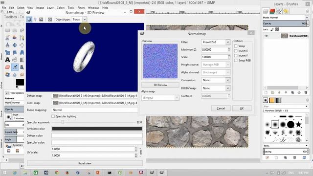313x176 pixels.
Task: Open the Colors menu
Action: tap(61, 8)
